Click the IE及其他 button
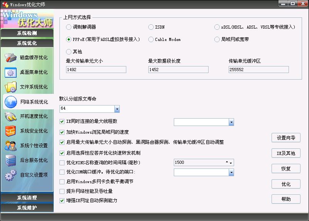Viewport: 309px width, 221px height. [x=286, y=153]
